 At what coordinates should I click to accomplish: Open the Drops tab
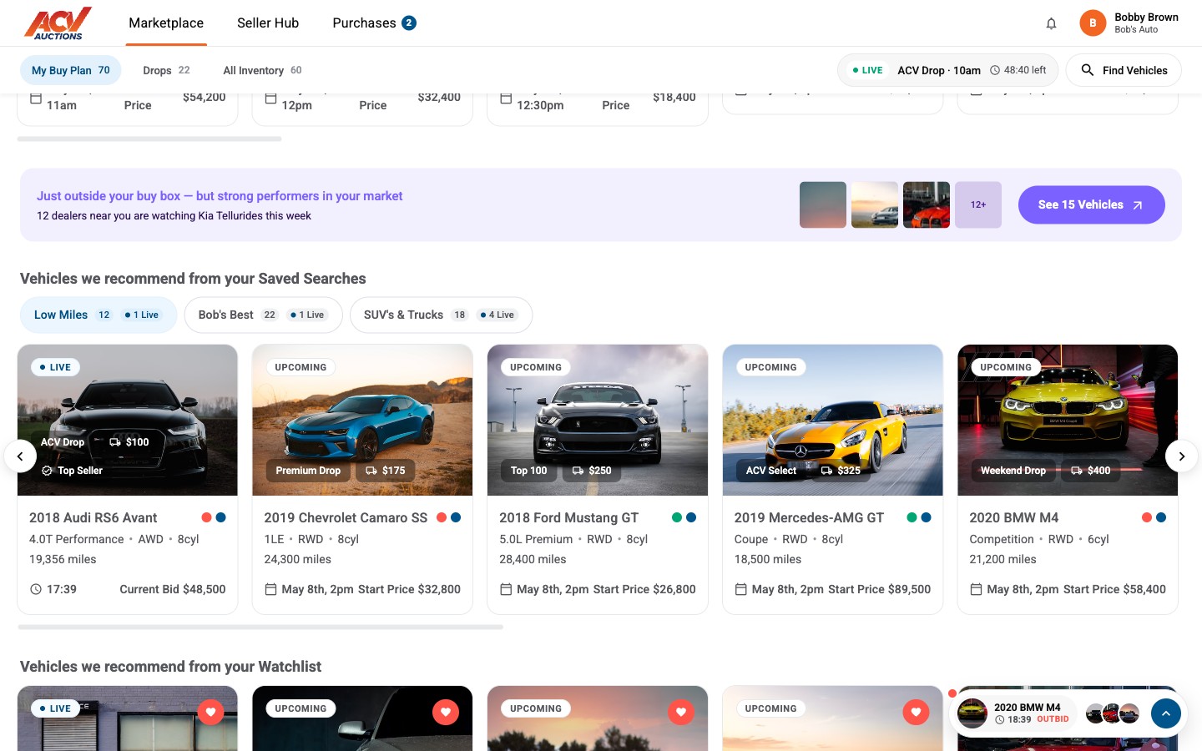tap(166, 70)
